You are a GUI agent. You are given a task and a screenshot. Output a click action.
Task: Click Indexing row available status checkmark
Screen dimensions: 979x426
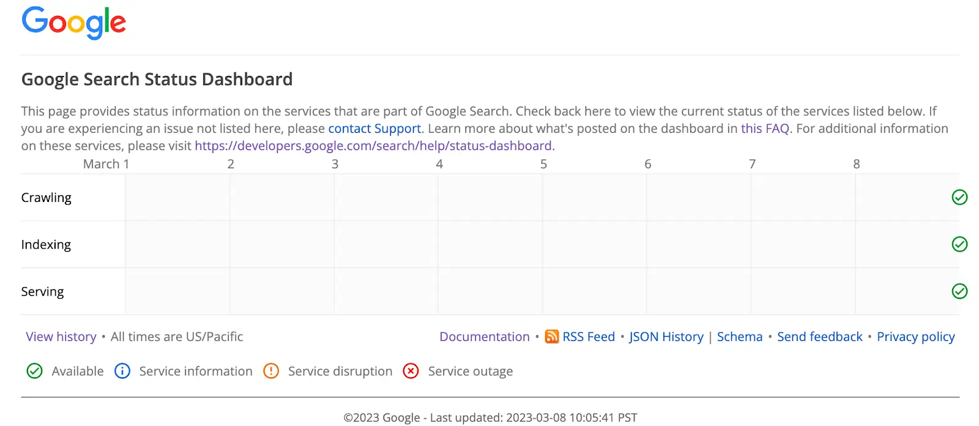coord(959,244)
